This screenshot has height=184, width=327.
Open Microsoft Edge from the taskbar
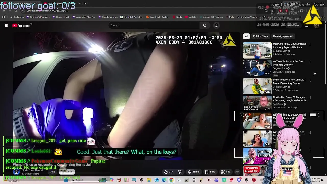[164, 180]
